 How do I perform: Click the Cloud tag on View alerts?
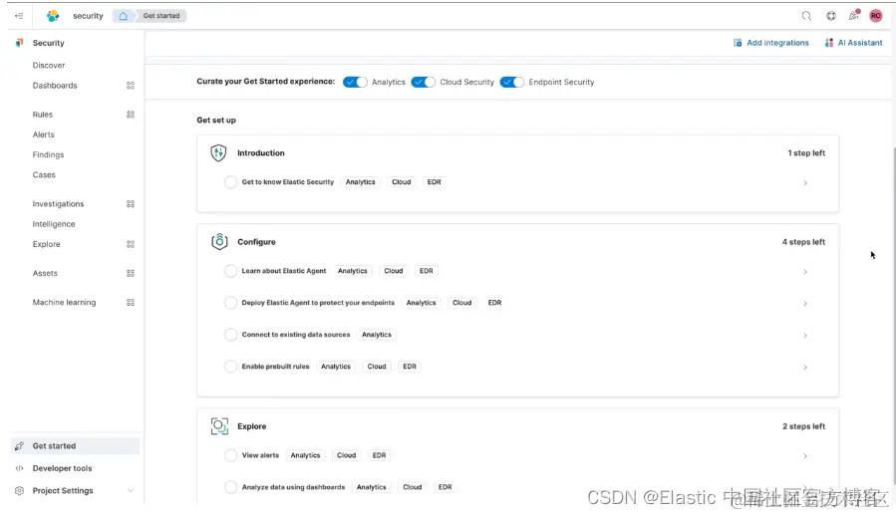pyautogui.click(x=346, y=455)
